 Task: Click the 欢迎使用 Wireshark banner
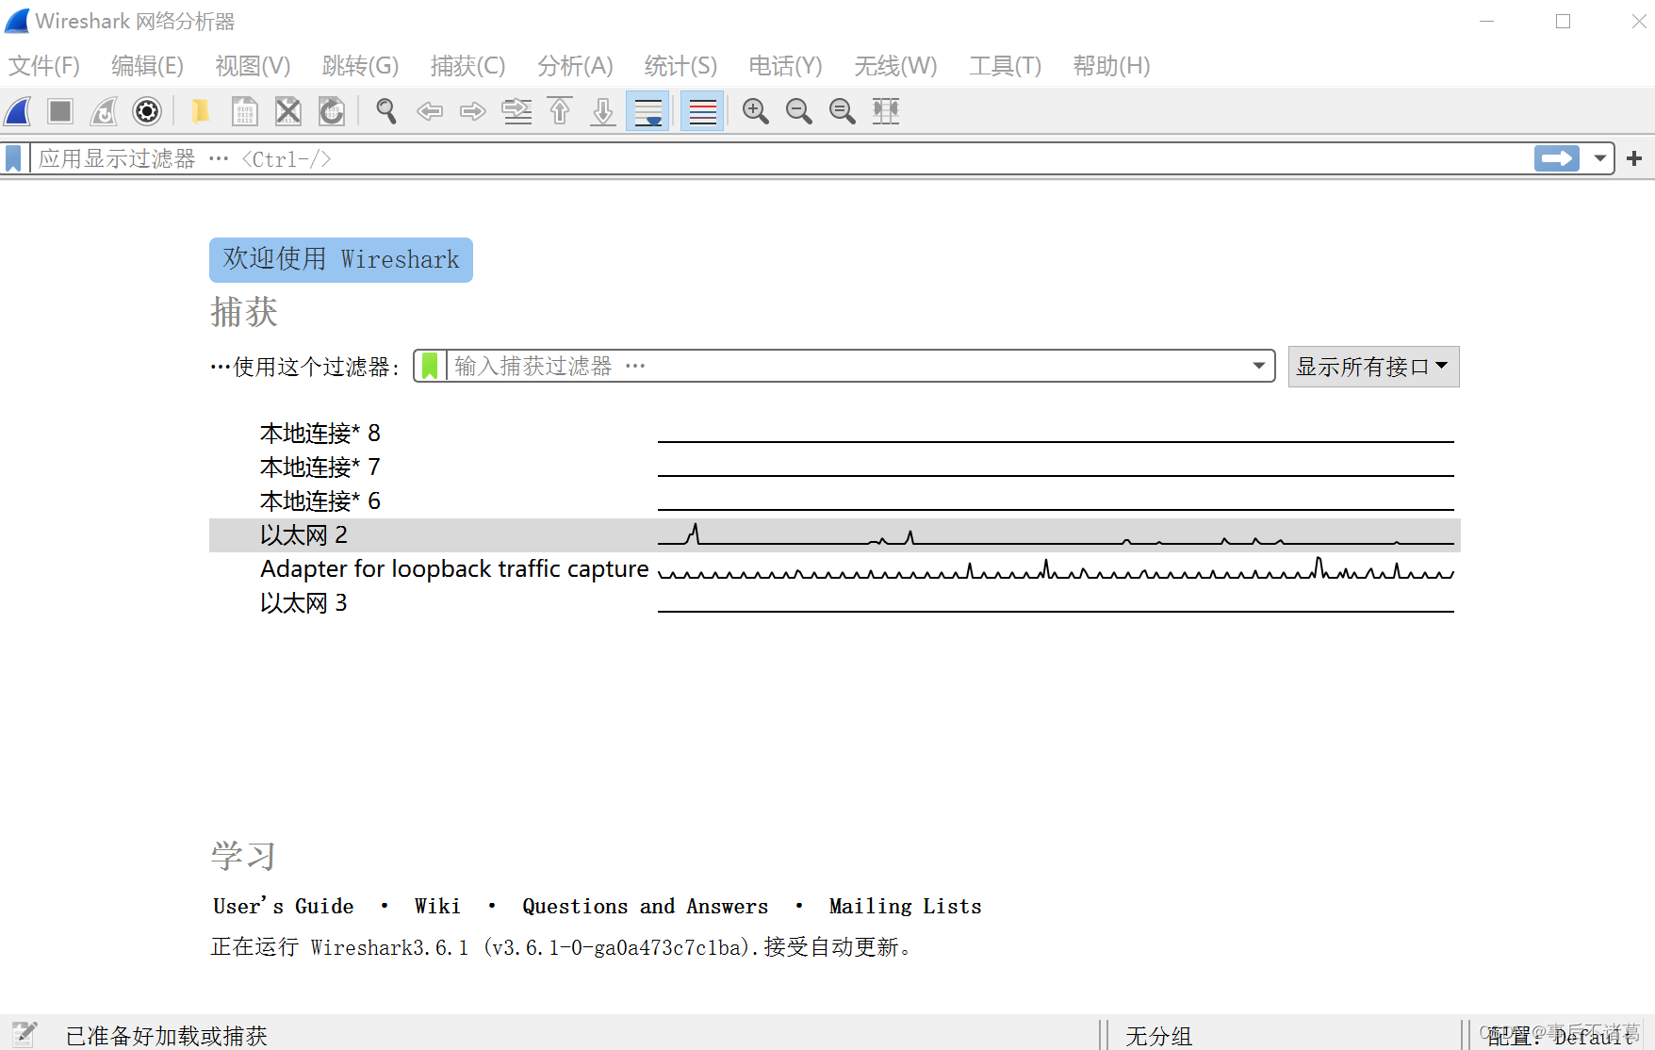tap(341, 259)
